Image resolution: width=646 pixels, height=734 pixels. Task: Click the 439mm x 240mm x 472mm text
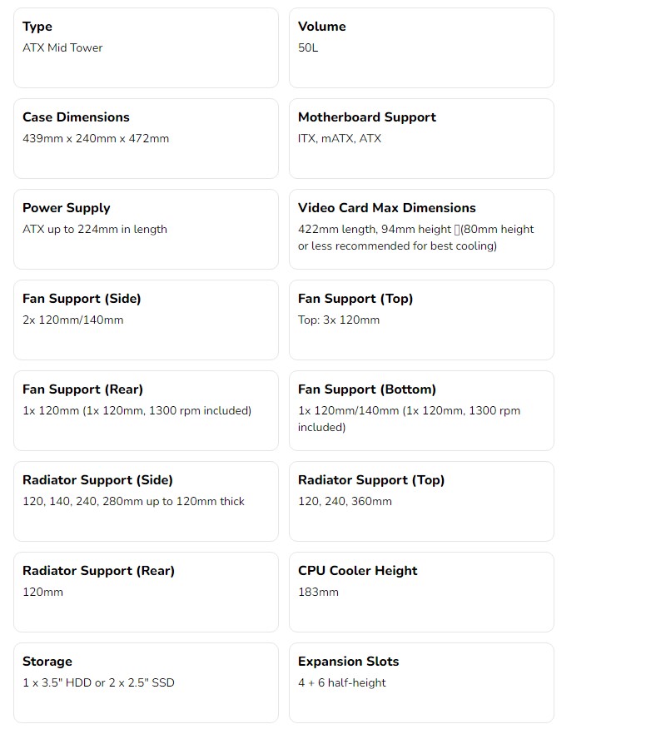[x=96, y=138]
